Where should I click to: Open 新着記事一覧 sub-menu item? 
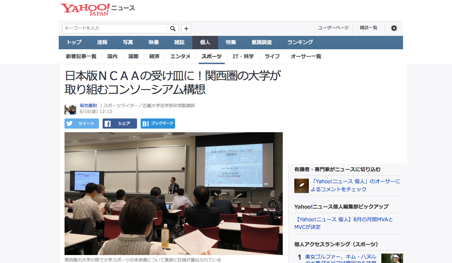pyautogui.click(x=81, y=57)
